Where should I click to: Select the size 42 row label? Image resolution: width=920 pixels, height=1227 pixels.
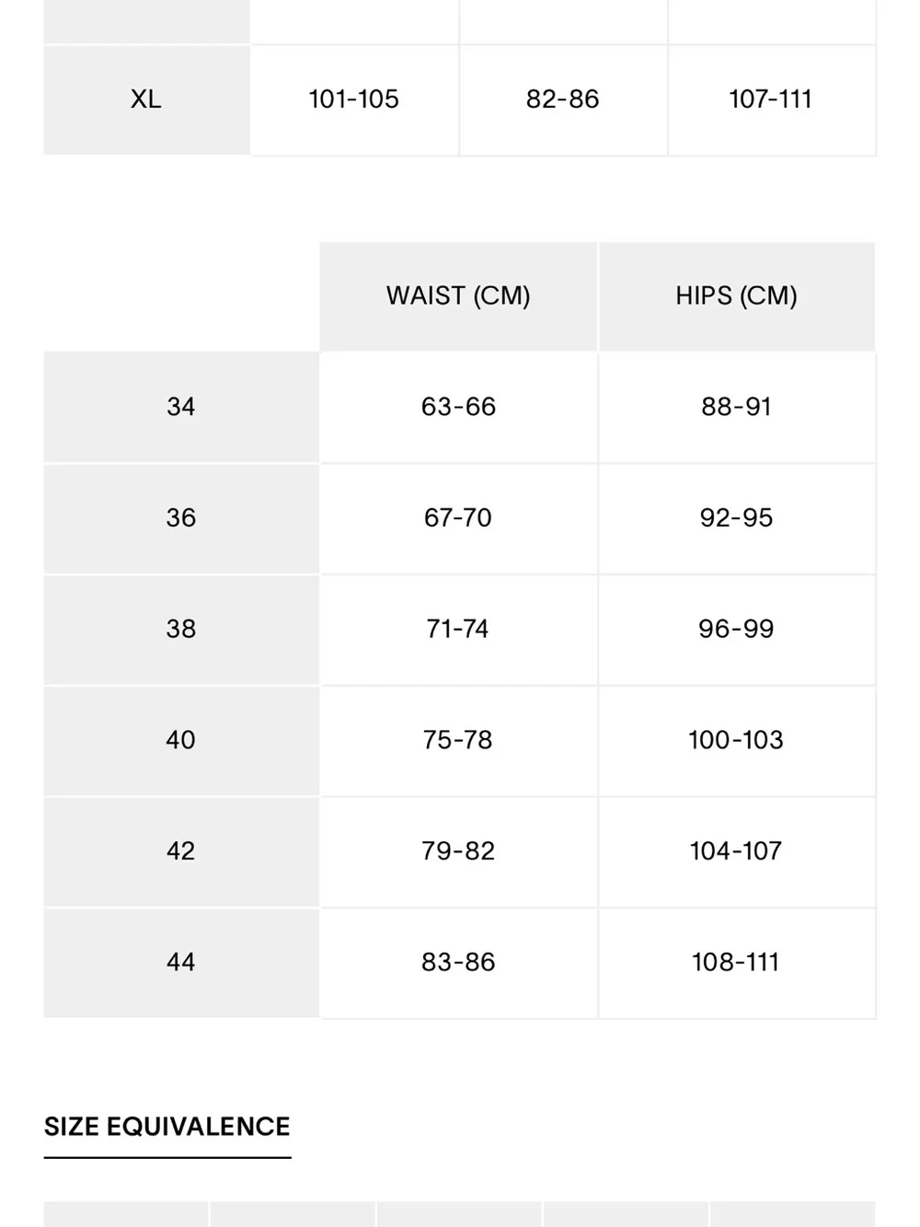181,851
